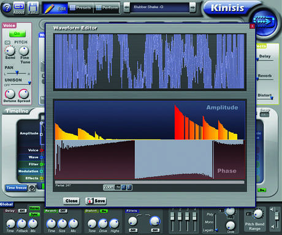The width and height of the screenshot is (282, 235).
Task: Switch to Perform tab
Action: coord(107,8)
